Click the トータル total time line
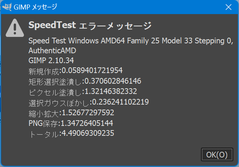Image resolution: width=239 pixels, height=167 pixels. click(x=71, y=134)
